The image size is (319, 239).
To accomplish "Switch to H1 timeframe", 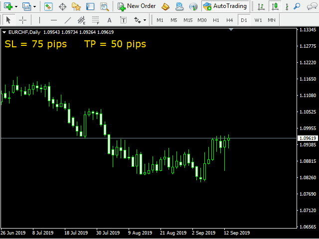I will click(x=216, y=20).
